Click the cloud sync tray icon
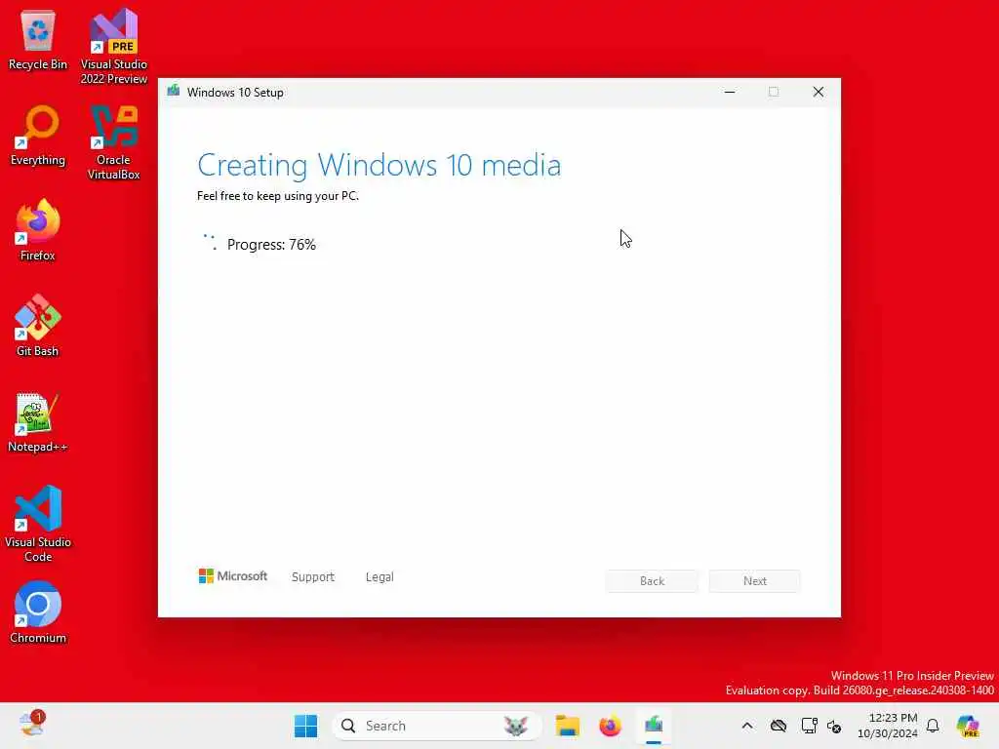Screen dimensions: 999x749 point(778,726)
